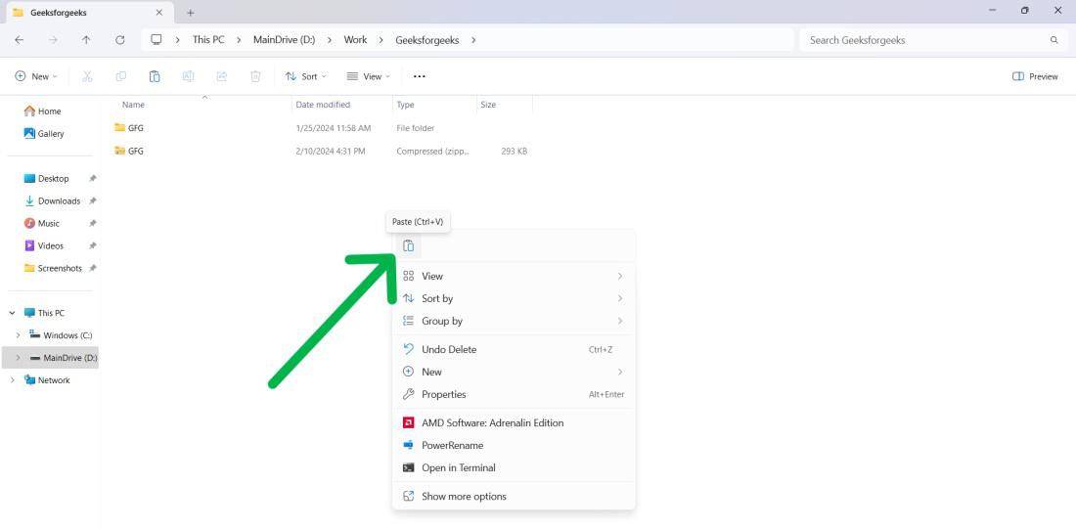Click Show more options

tap(514, 496)
